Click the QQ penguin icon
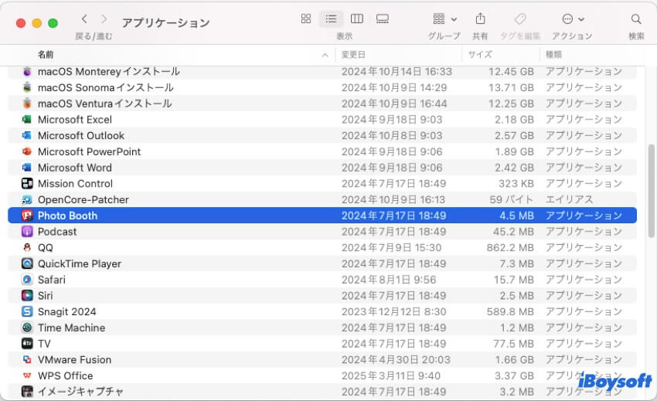 click(27, 248)
